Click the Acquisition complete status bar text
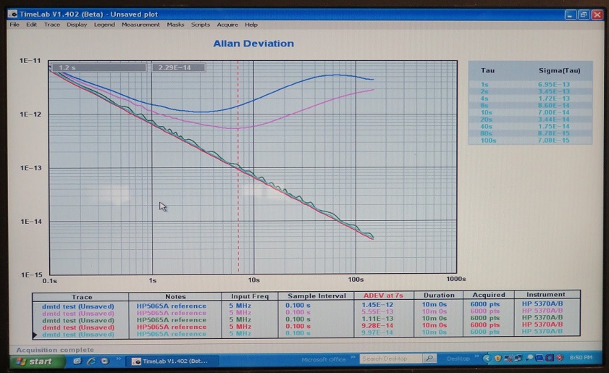Viewport: 609px width, 373px height. point(55,350)
